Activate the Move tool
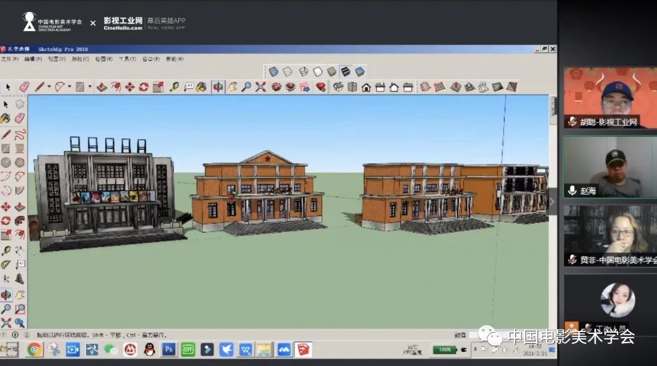Viewport: 657px width, 366px height. (x=129, y=87)
